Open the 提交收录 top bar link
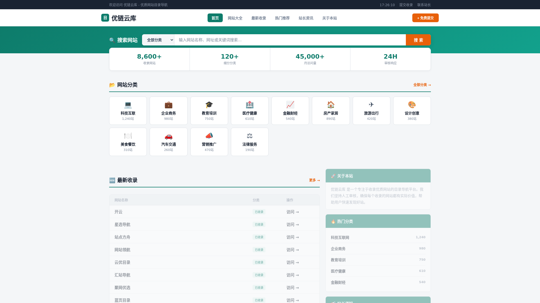Image resolution: width=540 pixels, height=303 pixels. pos(406,5)
